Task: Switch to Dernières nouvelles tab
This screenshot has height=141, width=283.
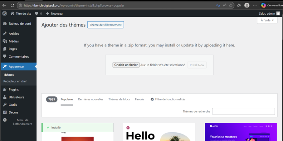Action: coord(90,99)
